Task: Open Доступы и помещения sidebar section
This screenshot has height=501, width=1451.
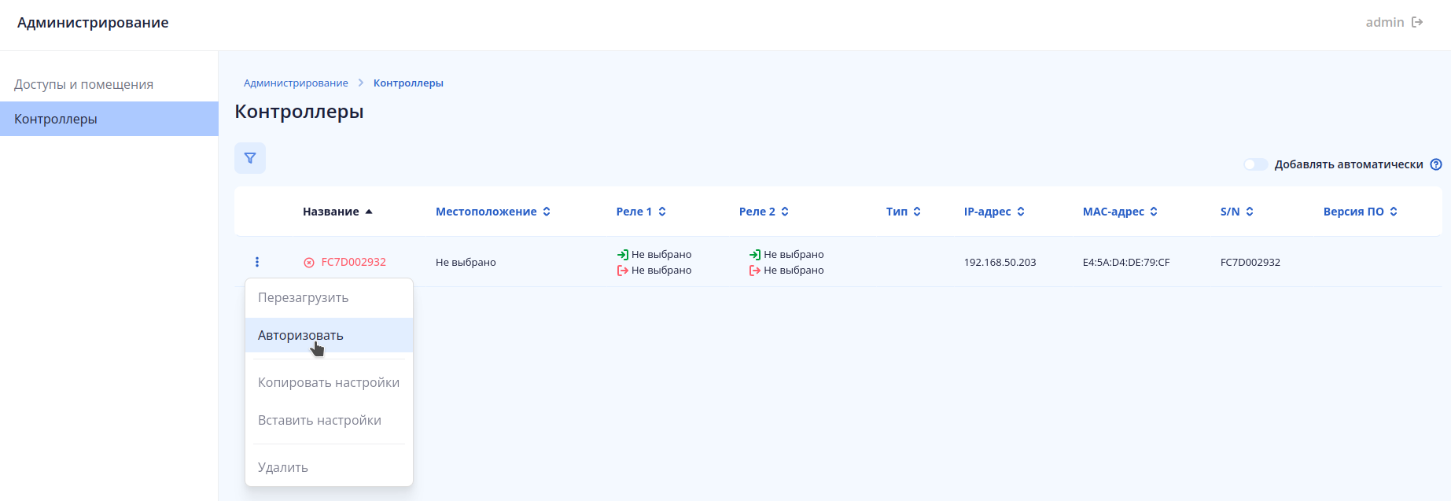Action: 83,84
